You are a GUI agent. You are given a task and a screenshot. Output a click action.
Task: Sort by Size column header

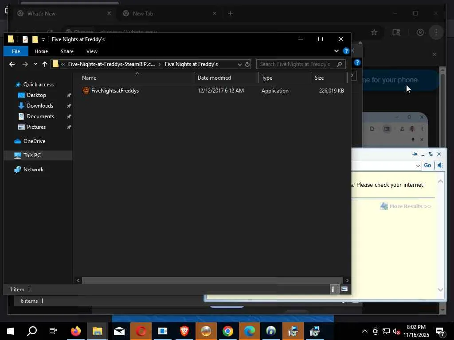pos(329,78)
